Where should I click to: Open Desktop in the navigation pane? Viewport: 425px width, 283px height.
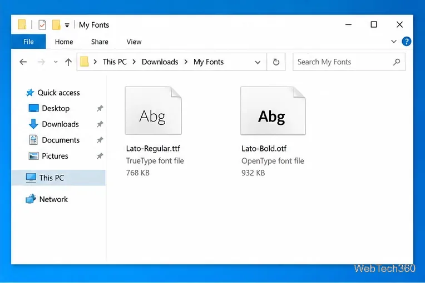click(49, 108)
